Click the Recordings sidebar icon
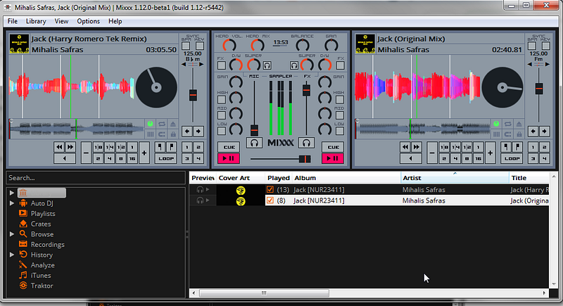Screen dimensions: 563x306 coord(23,244)
